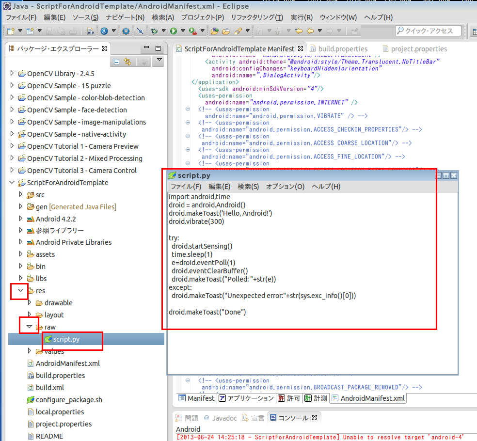Click the New wizard toolbar icon
The image size is (477, 441).
click(11, 31)
